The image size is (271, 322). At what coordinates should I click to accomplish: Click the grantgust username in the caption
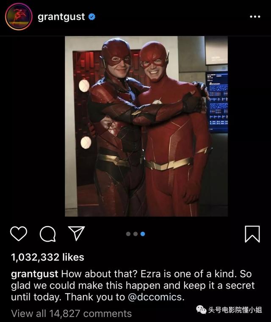point(35,274)
